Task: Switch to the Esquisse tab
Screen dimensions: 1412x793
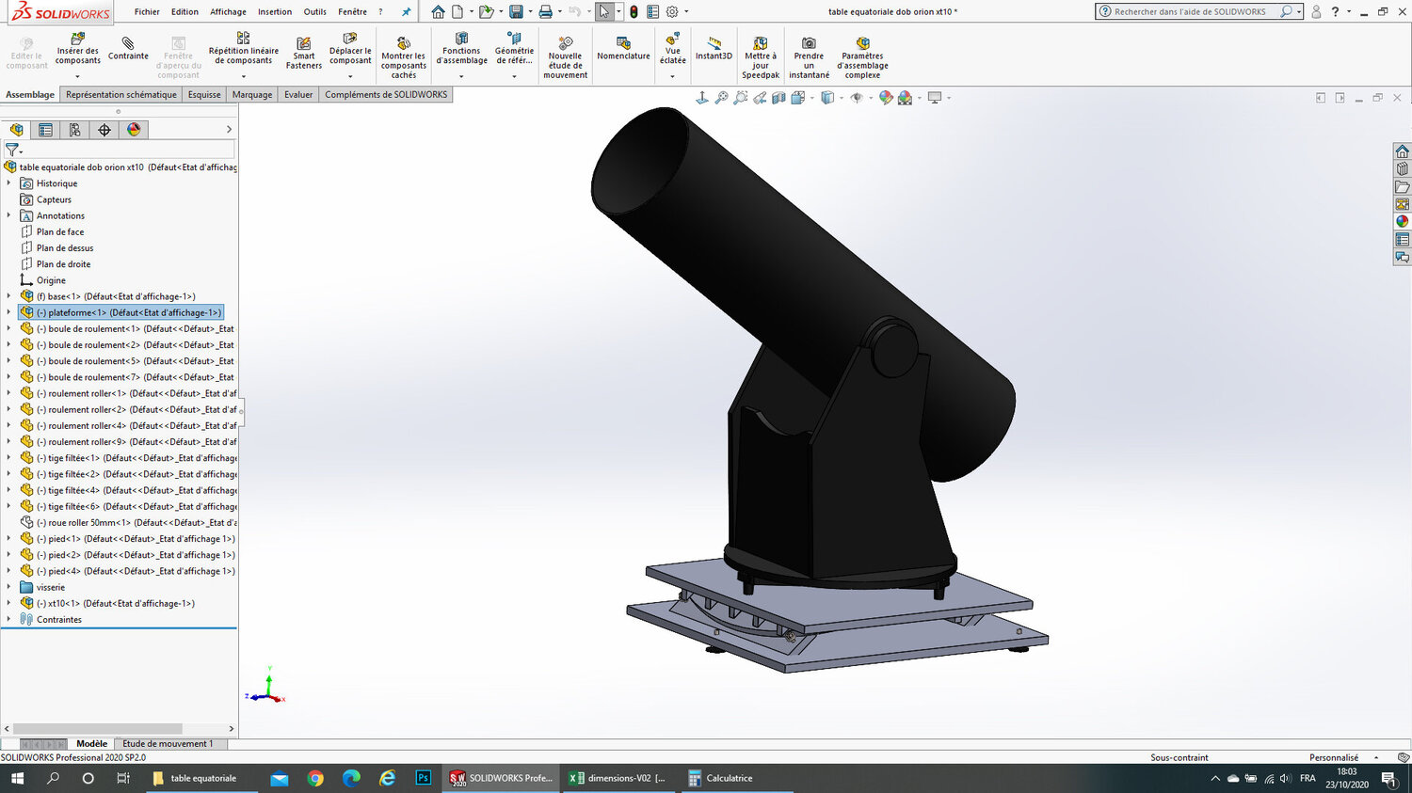Action: coord(204,95)
